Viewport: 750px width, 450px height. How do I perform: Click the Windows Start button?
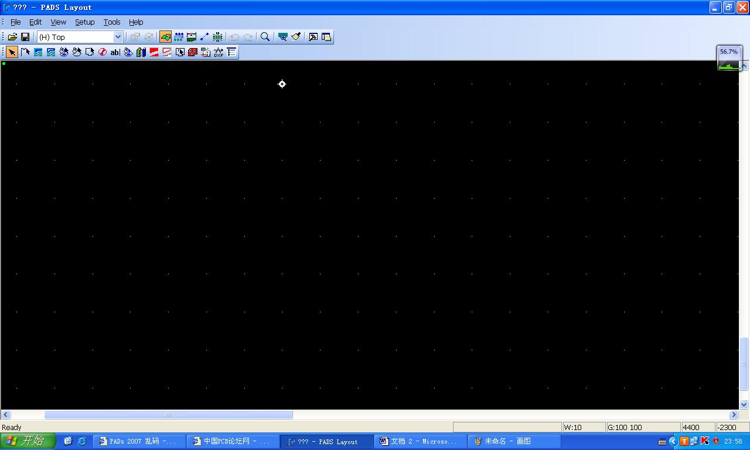pos(28,441)
